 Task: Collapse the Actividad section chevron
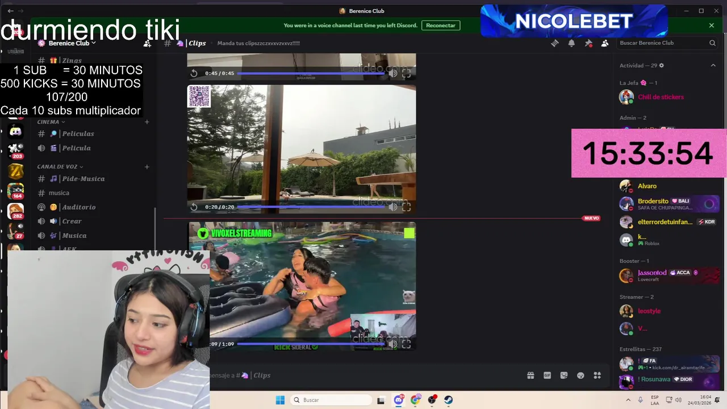click(x=713, y=65)
